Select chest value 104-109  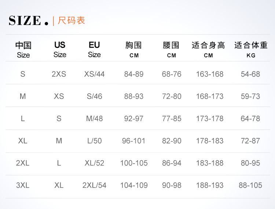[134, 185]
